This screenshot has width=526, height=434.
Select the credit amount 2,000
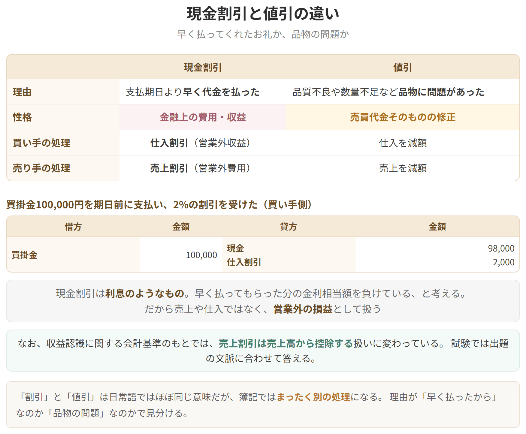coord(503,262)
